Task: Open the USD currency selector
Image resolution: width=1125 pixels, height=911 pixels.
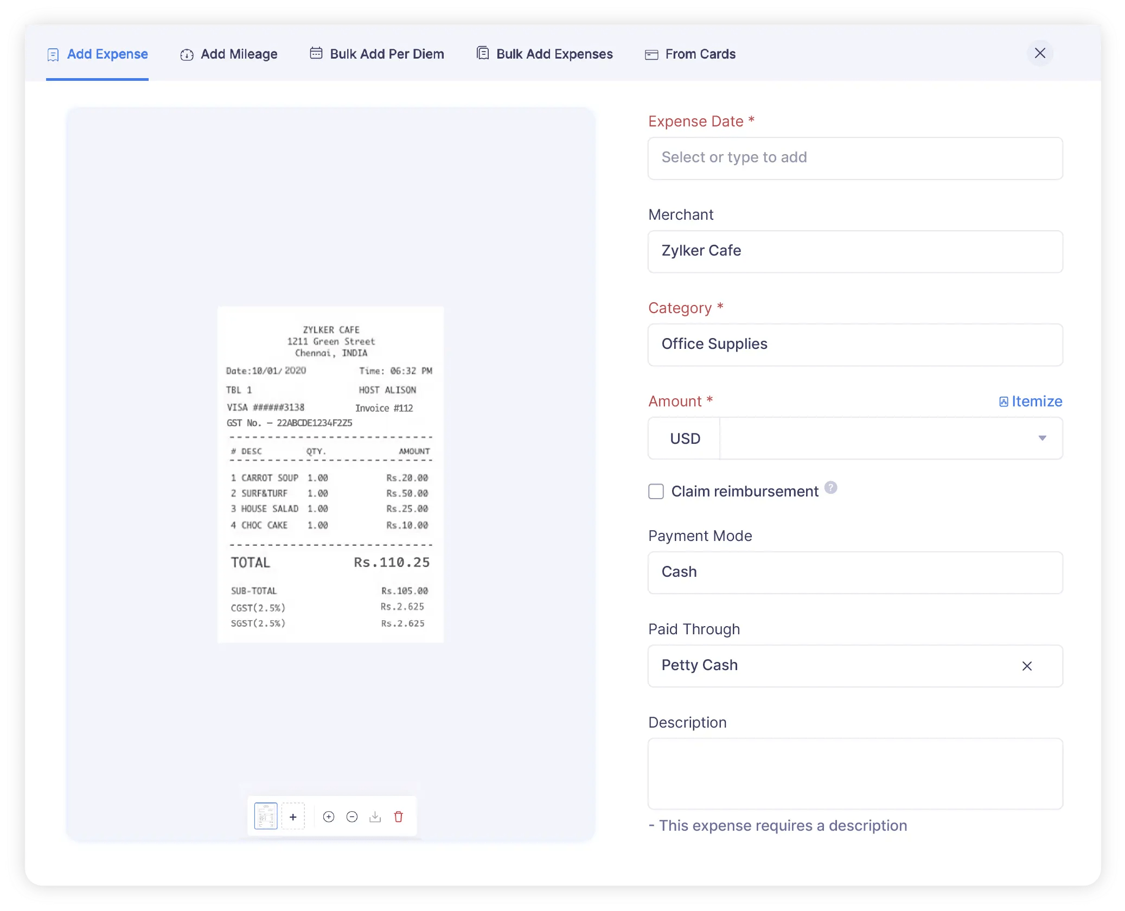Action: tap(685, 438)
